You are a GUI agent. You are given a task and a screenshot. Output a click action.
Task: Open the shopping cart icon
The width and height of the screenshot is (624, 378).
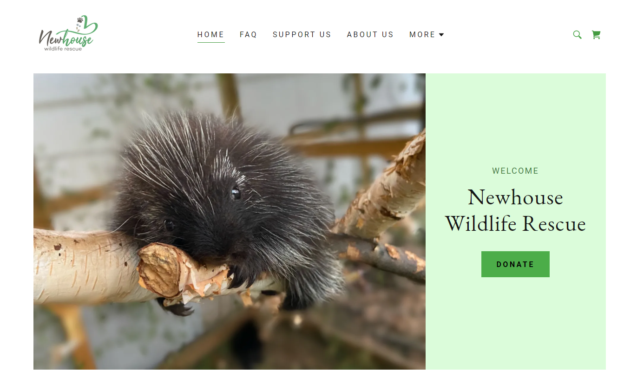[x=596, y=34]
